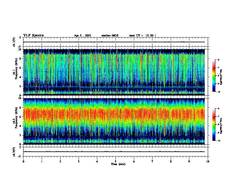Image resolution: width=234 pixels, height=181 pixels.
Task: Click time axis tick label '9'
Action: tap(189, 161)
